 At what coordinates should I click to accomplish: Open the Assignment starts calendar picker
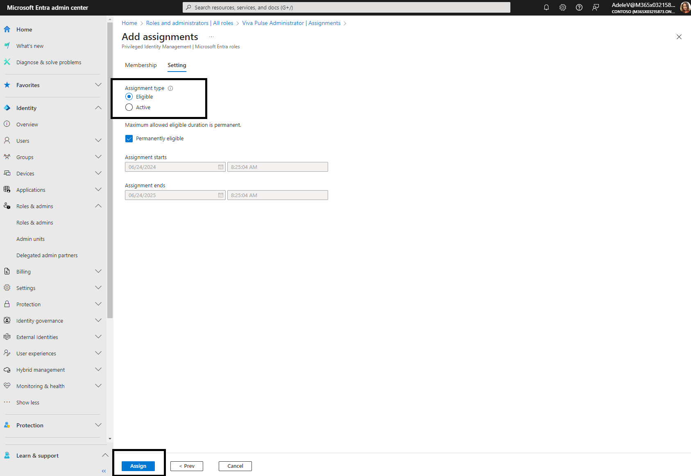[x=220, y=167]
